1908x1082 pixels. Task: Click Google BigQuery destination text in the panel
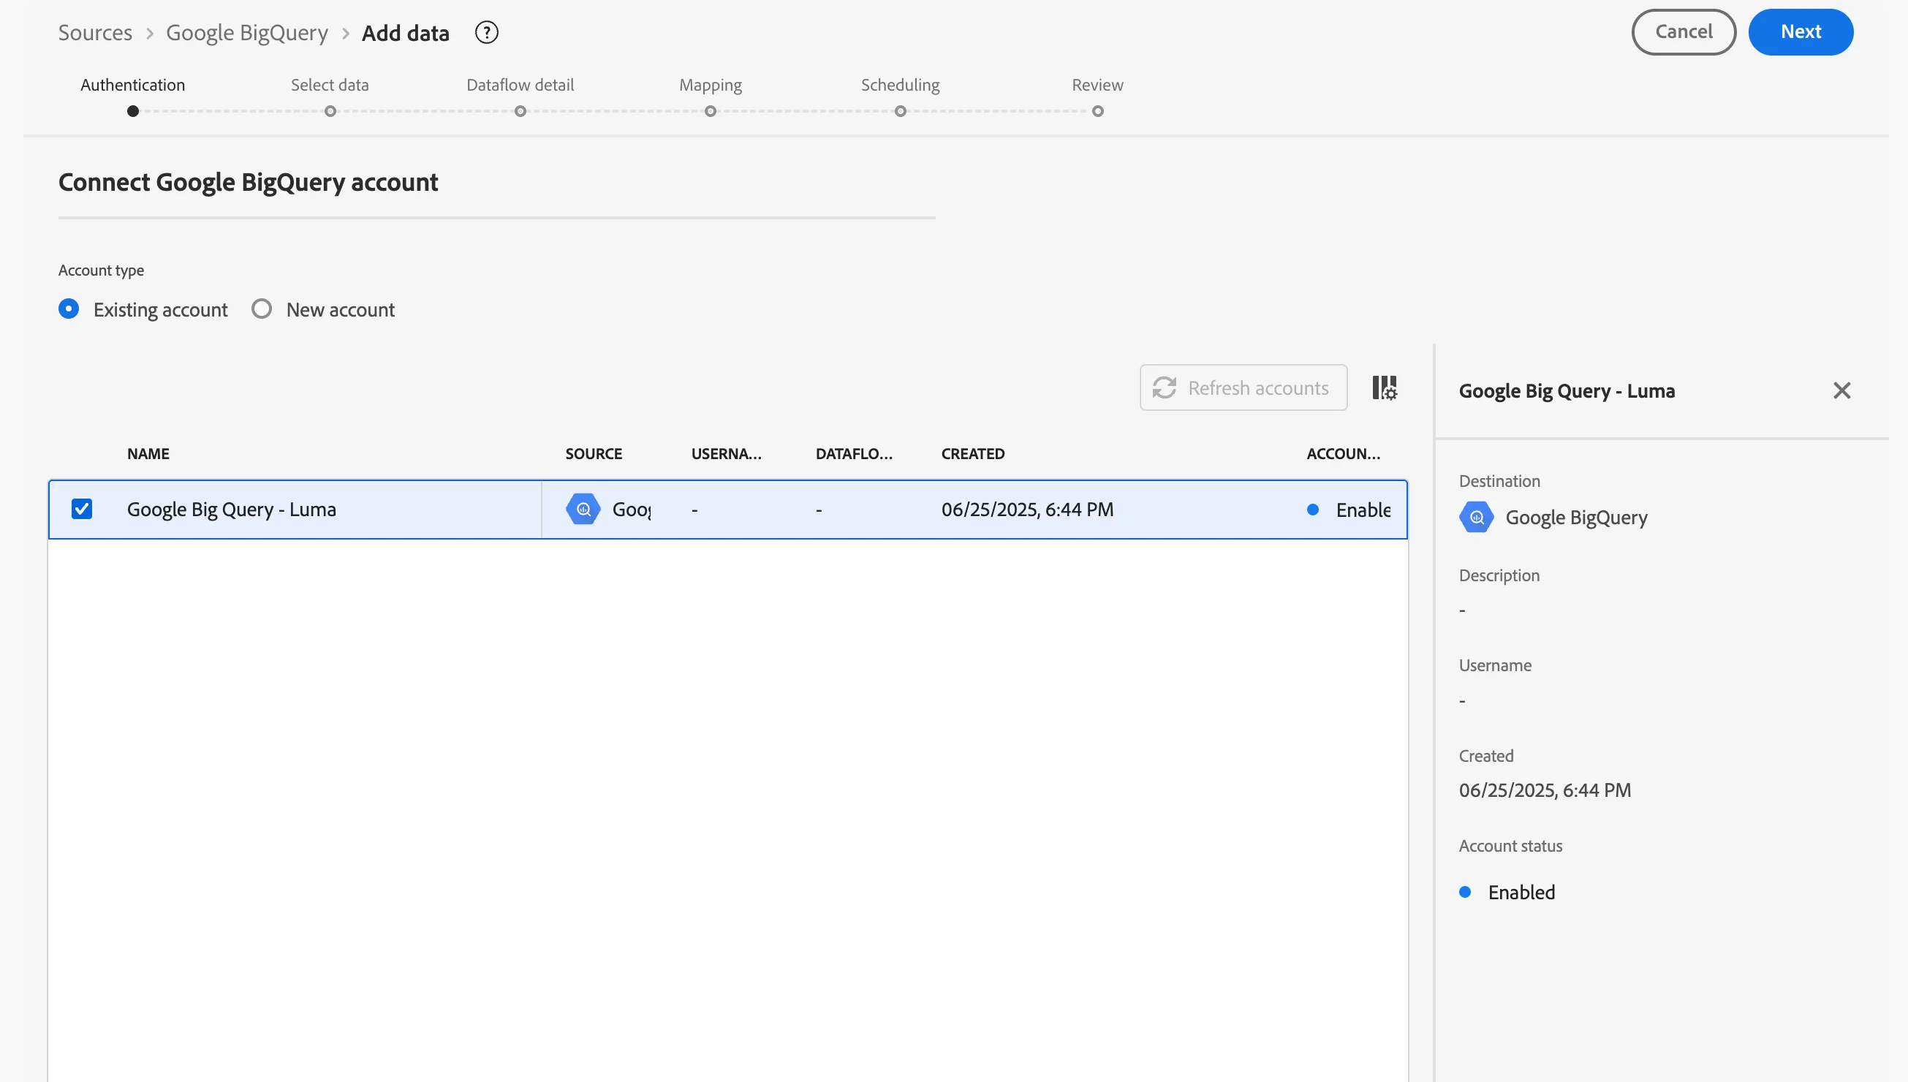pos(1576,517)
